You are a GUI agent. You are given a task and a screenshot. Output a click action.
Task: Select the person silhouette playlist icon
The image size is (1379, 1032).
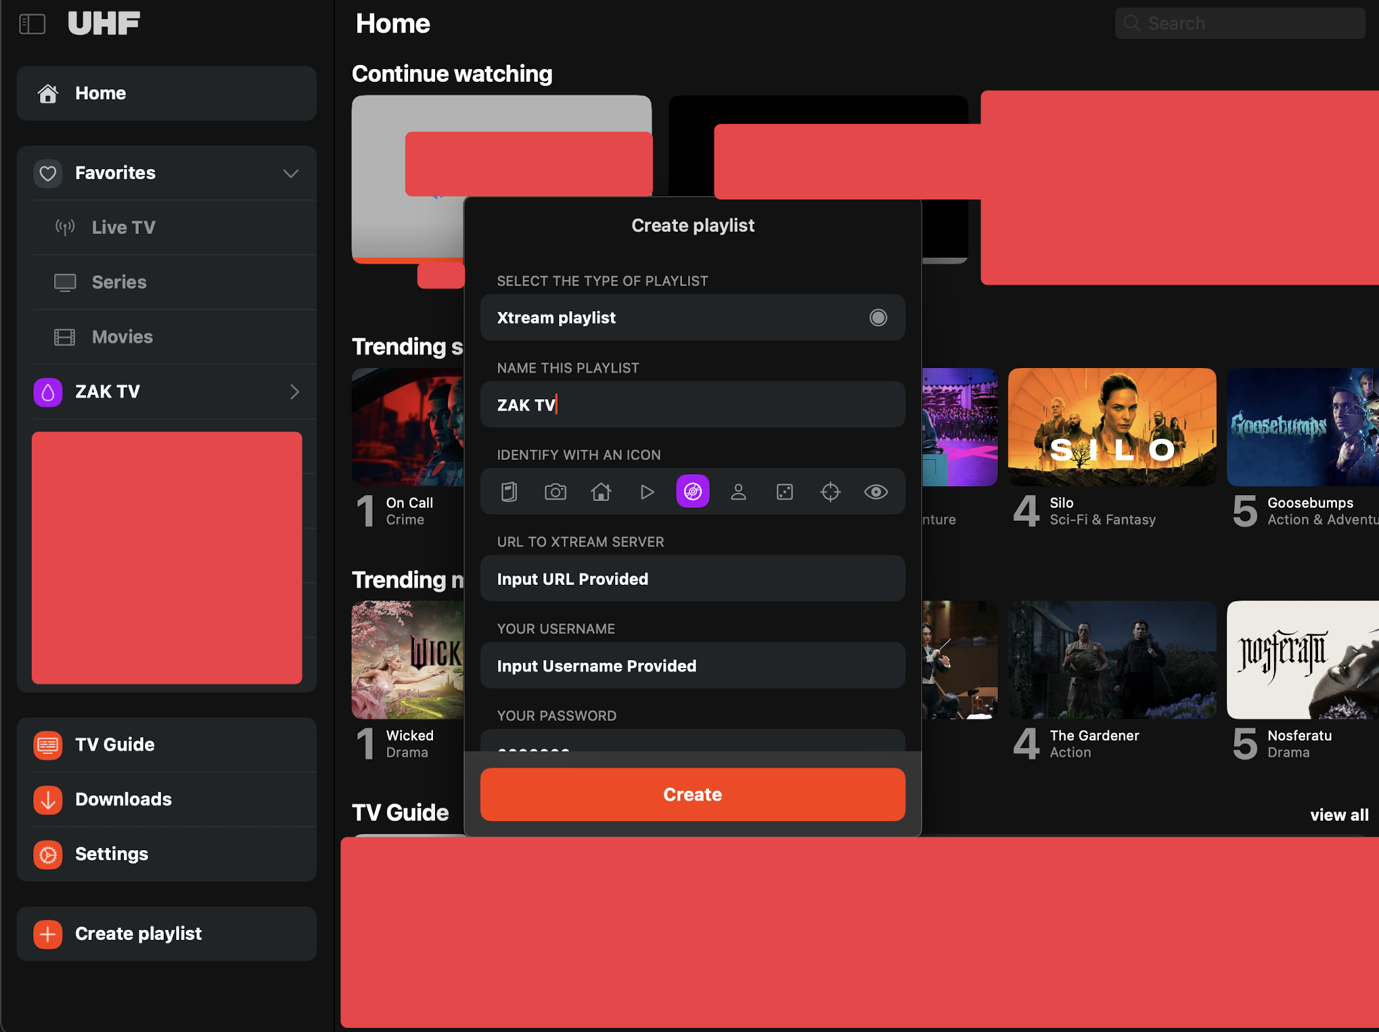[x=738, y=492]
